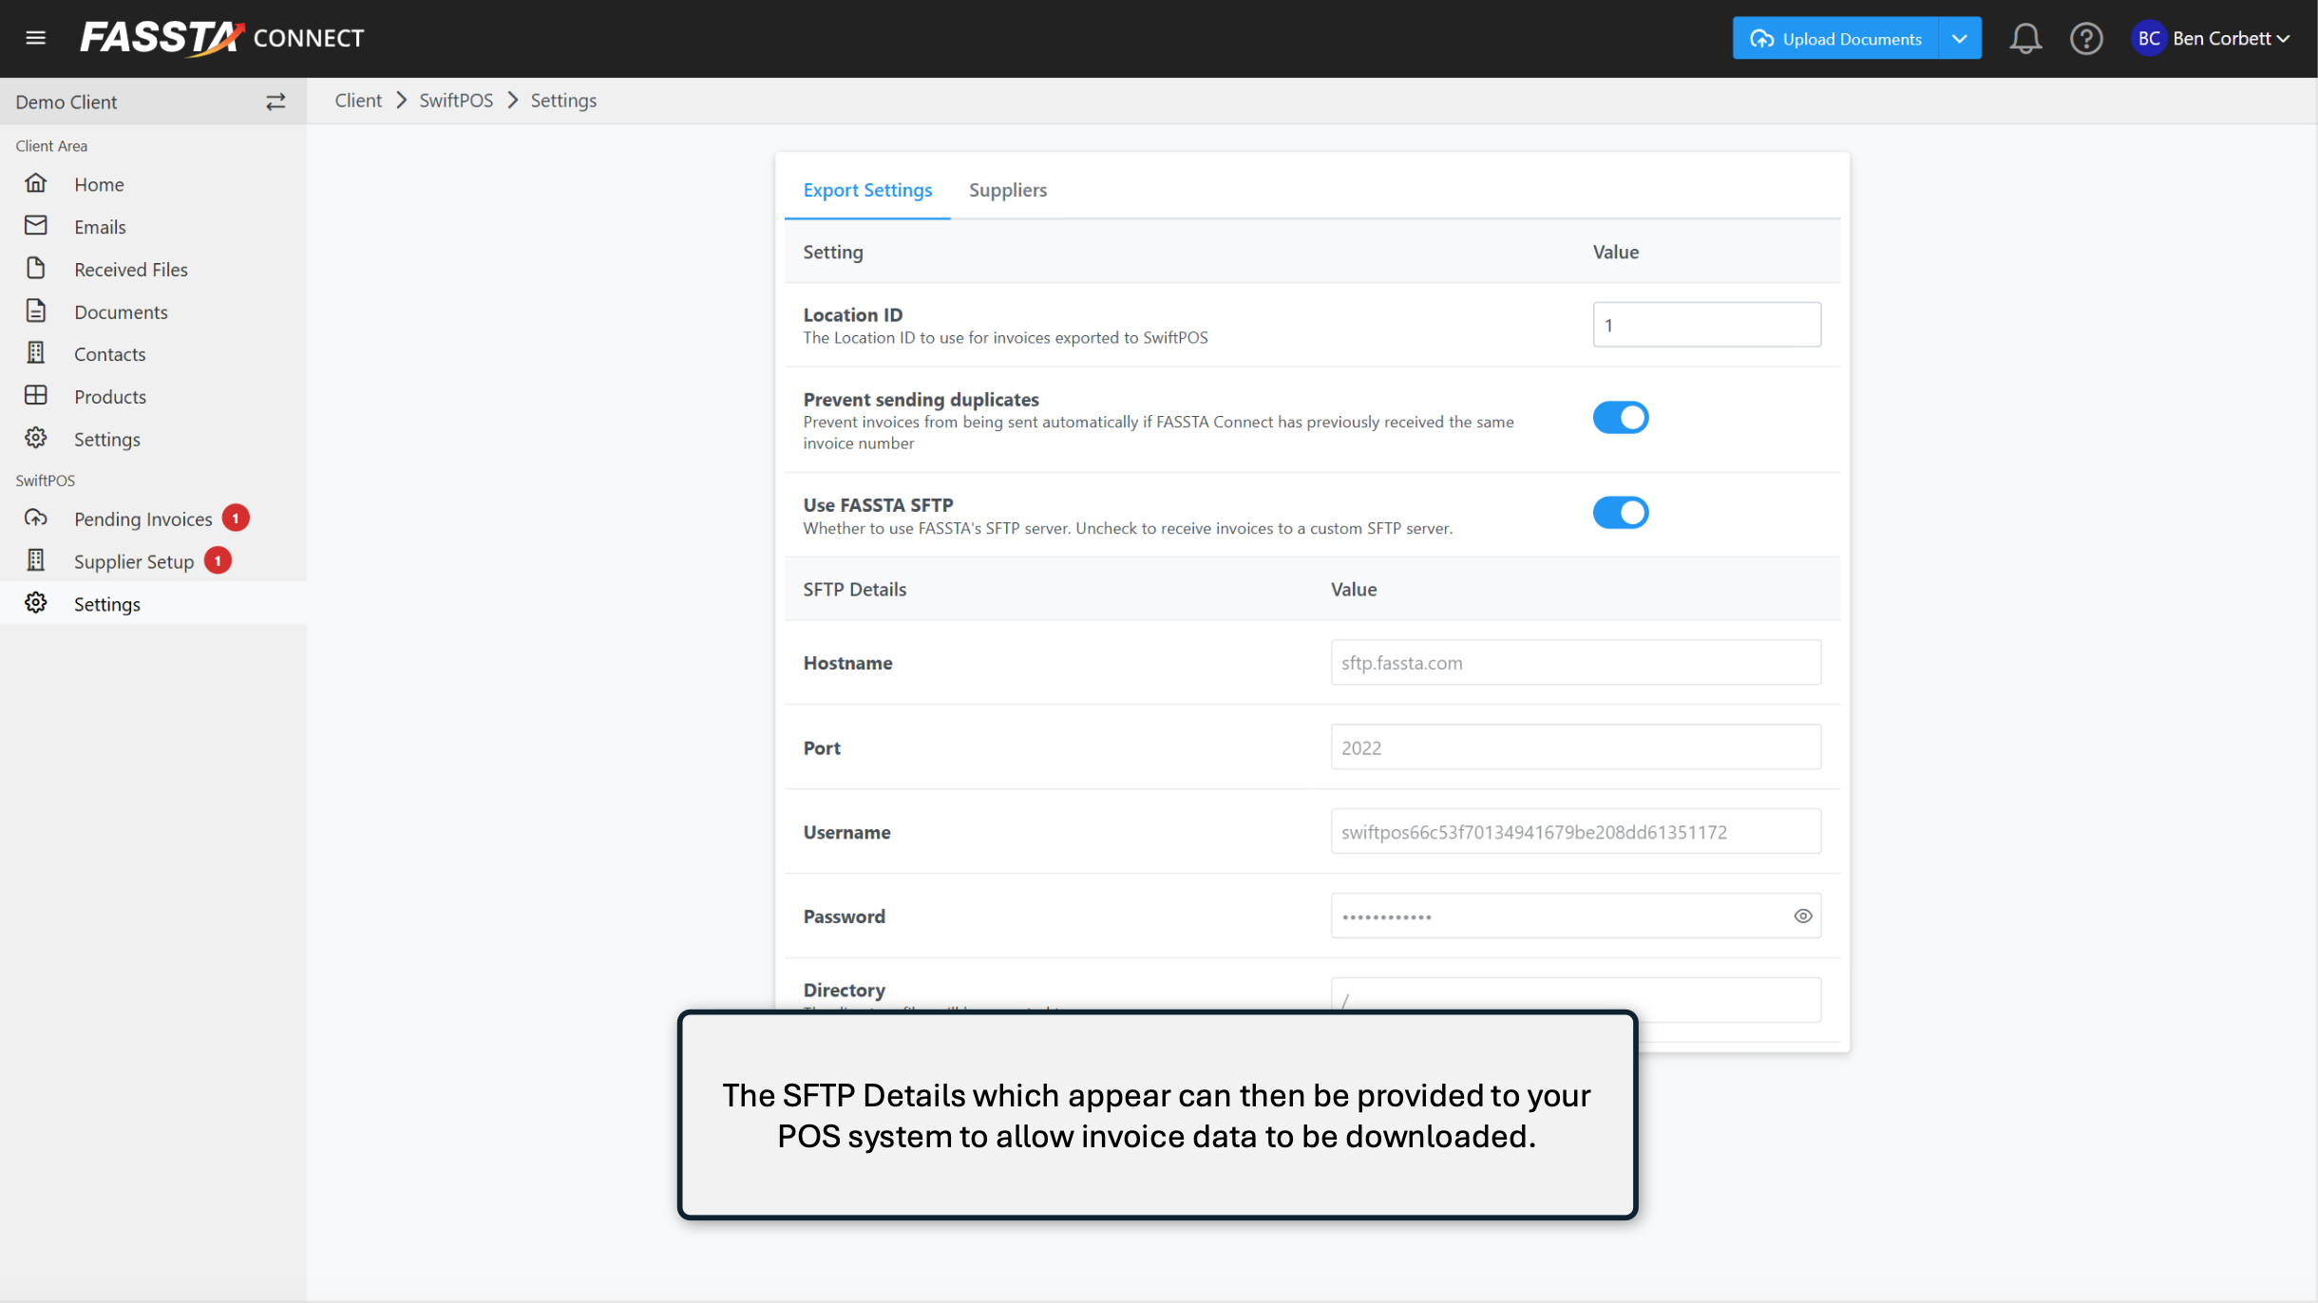Click the Password field

(1575, 916)
